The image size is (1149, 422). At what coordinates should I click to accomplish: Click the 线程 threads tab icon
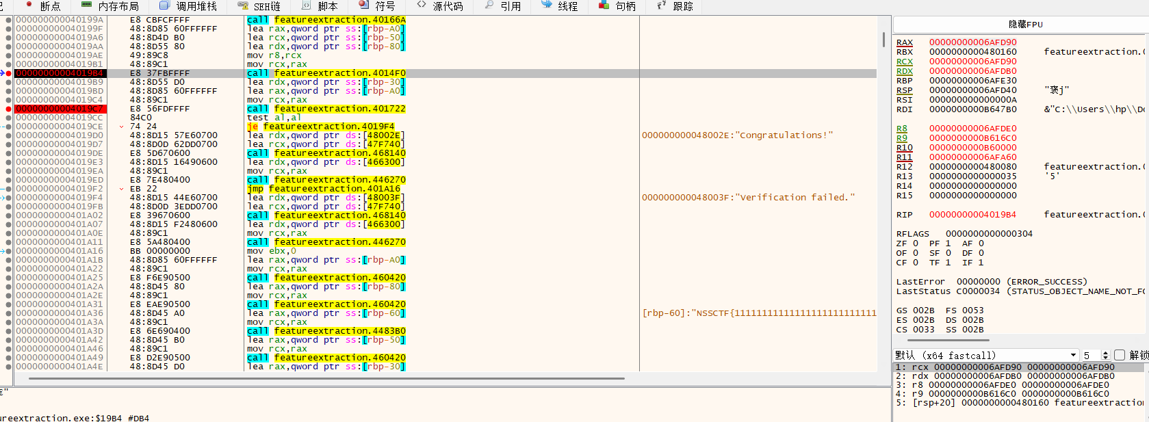point(546,5)
